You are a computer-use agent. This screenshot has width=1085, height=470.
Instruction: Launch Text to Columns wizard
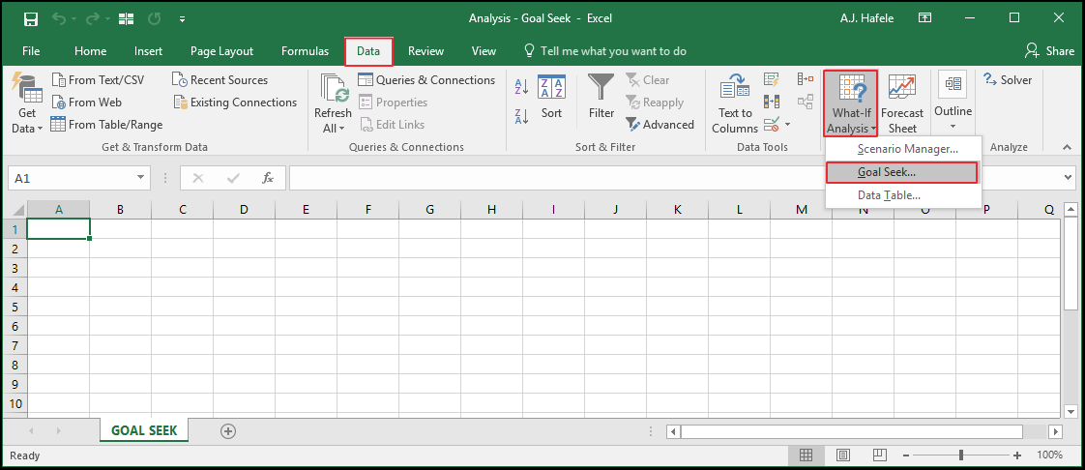pyautogui.click(x=735, y=103)
